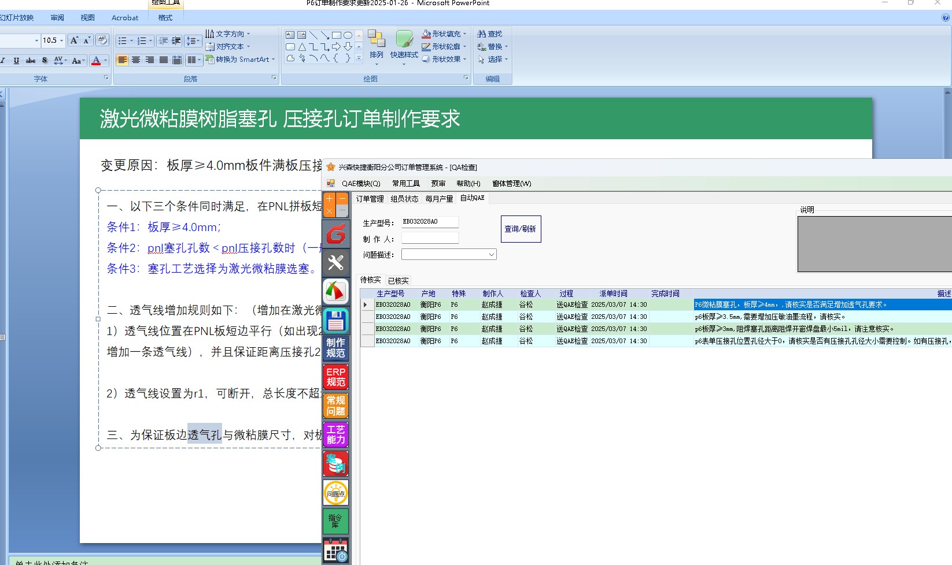
Task: Select the Rectangle shape icon
Action: [x=336, y=35]
